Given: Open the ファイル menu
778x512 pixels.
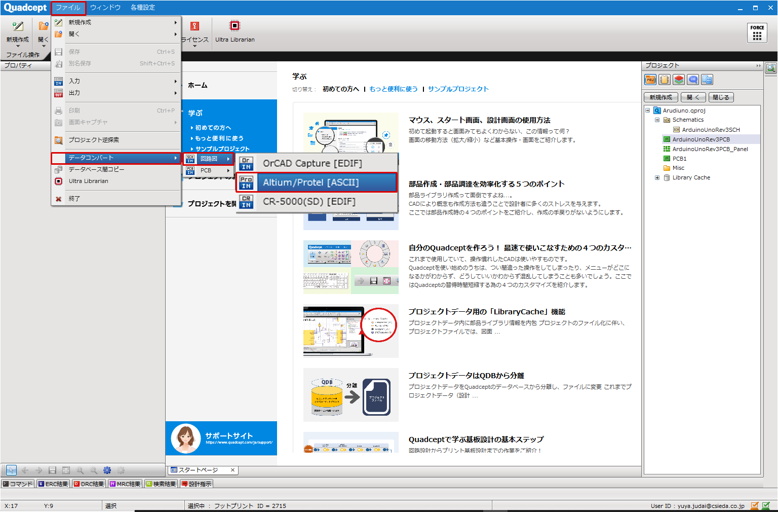Looking at the screenshot, I should pyautogui.click(x=68, y=8).
